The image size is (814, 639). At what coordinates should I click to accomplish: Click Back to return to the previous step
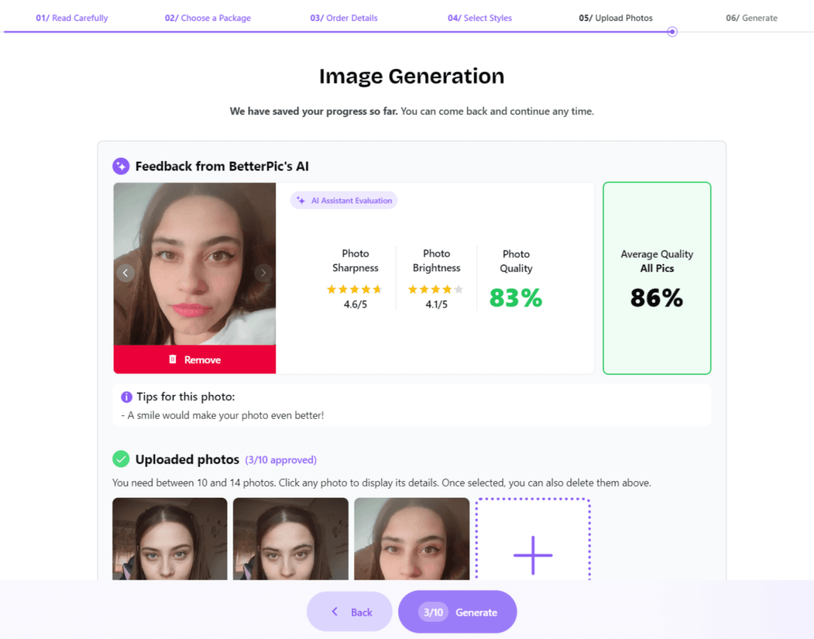click(x=349, y=612)
